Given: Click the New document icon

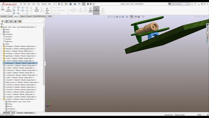Looking at the screenshot, I should pyautogui.click(x=62, y=4).
